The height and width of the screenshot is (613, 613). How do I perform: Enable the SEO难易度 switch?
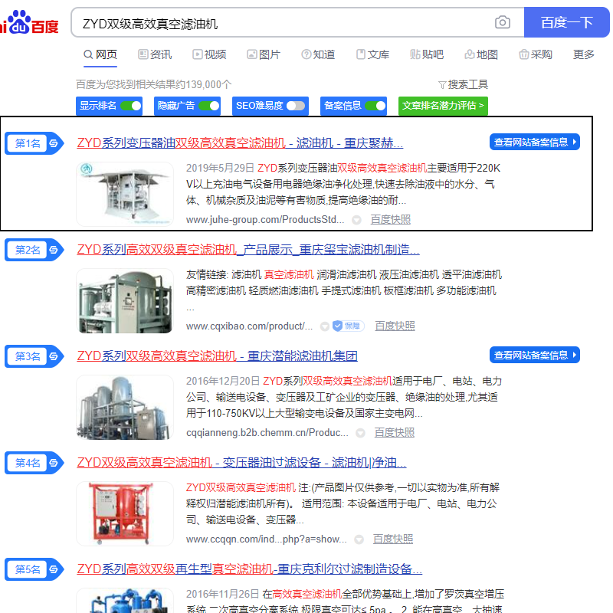296,106
